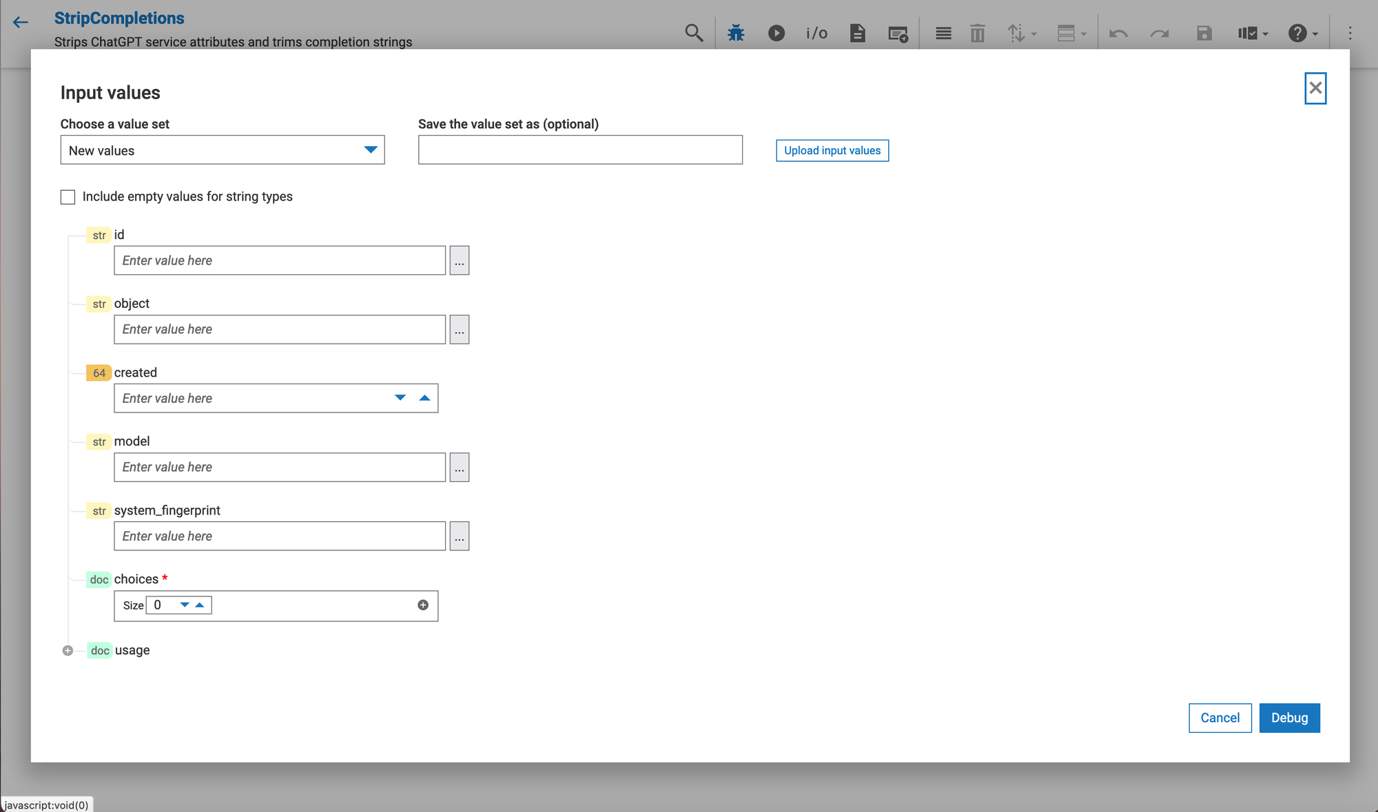Decrease the choices Size value
1378x812 pixels.
tap(185, 605)
